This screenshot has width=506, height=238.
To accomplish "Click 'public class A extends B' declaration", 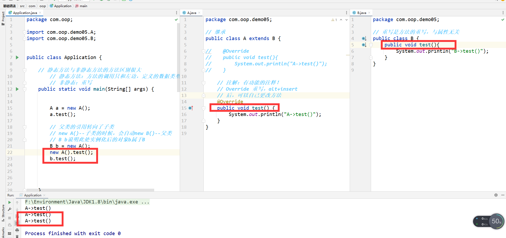I will (x=243, y=38).
